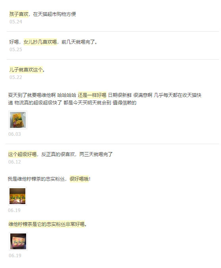The image size is (221, 268).
Task: Click the highlighted text 维他柠檬茶是它的忠实粉丝非常好喝
Action: coord(47,224)
